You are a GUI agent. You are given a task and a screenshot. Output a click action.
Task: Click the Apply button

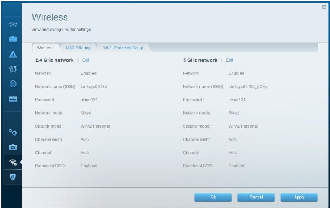click(x=299, y=197)
